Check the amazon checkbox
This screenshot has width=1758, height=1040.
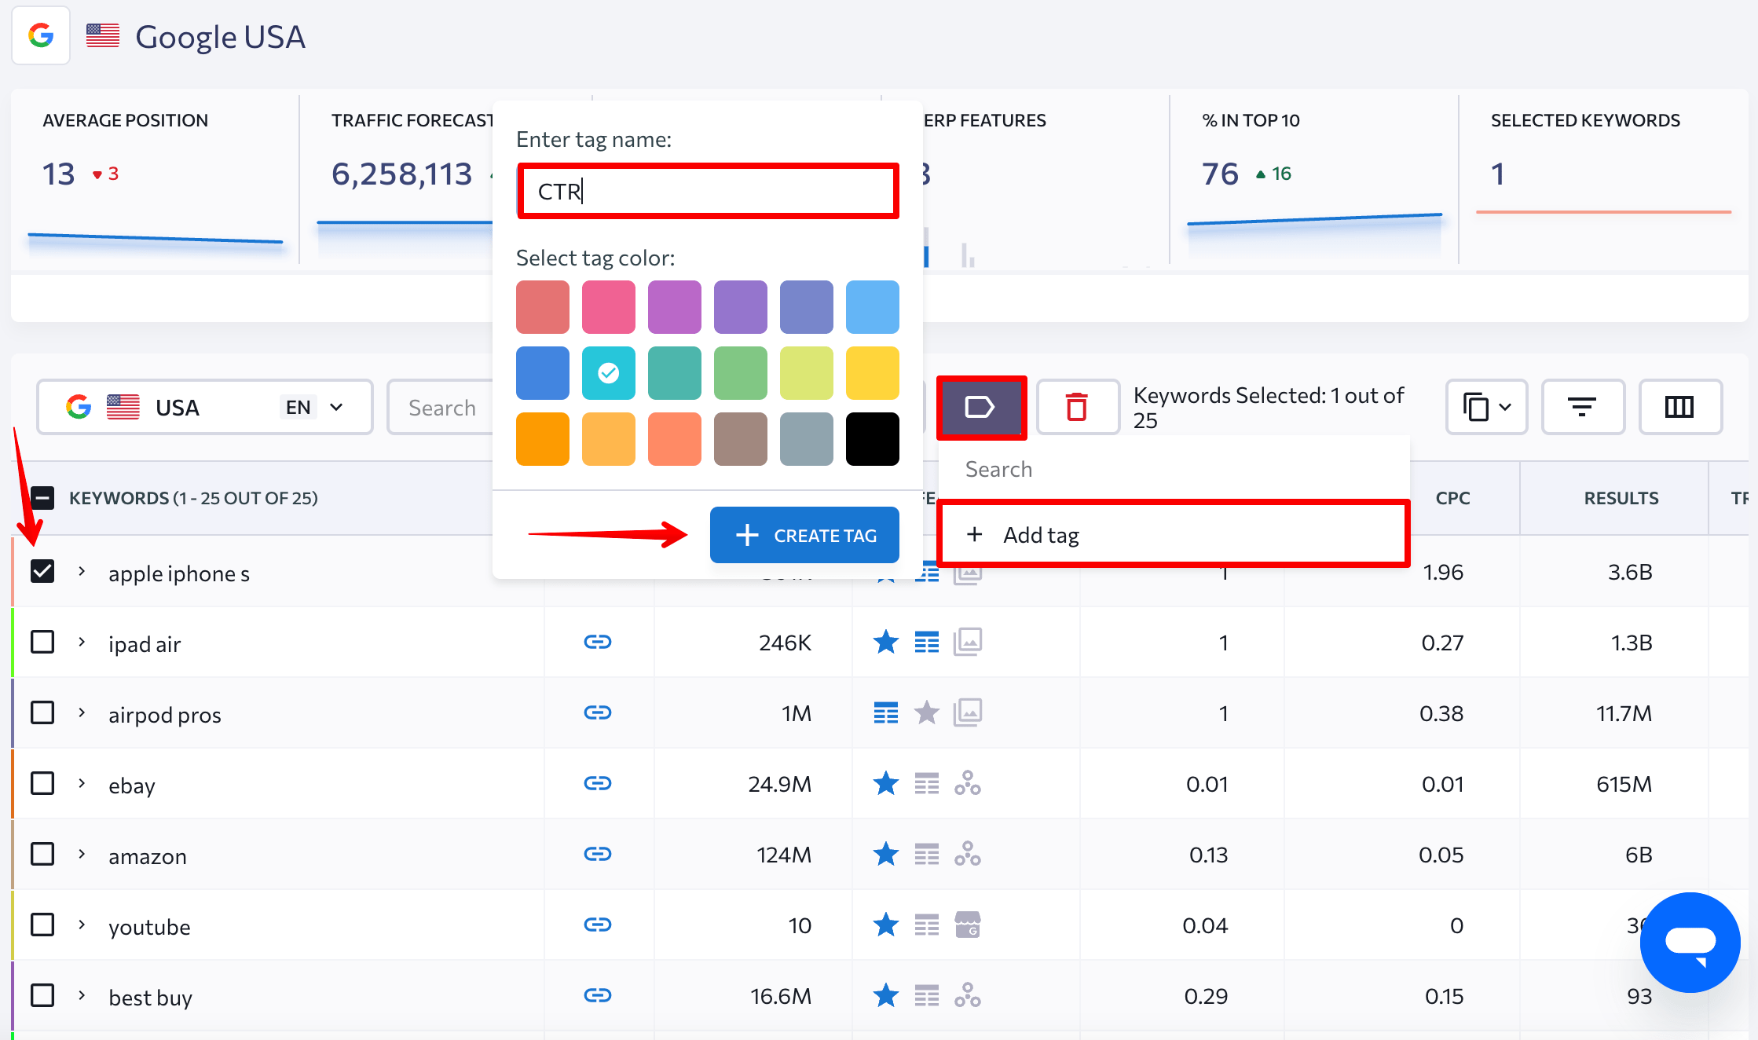tap(42, 854)
